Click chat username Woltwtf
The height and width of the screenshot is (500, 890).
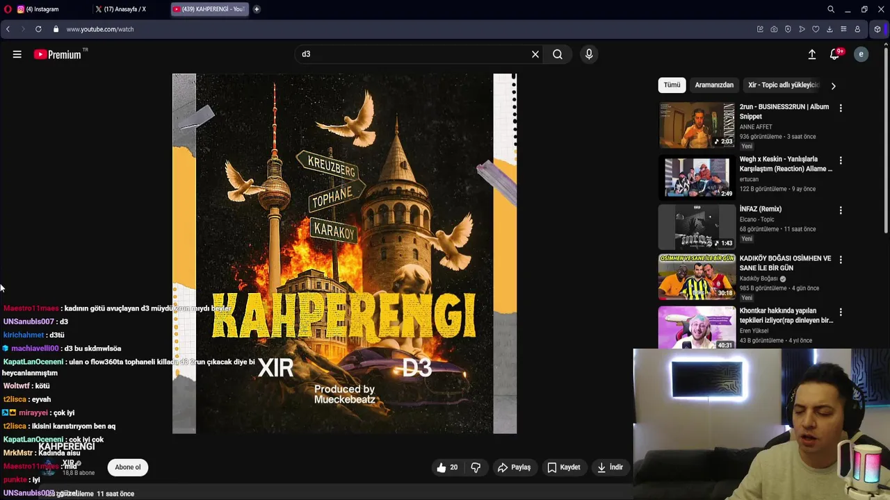[x=17, y=385]
